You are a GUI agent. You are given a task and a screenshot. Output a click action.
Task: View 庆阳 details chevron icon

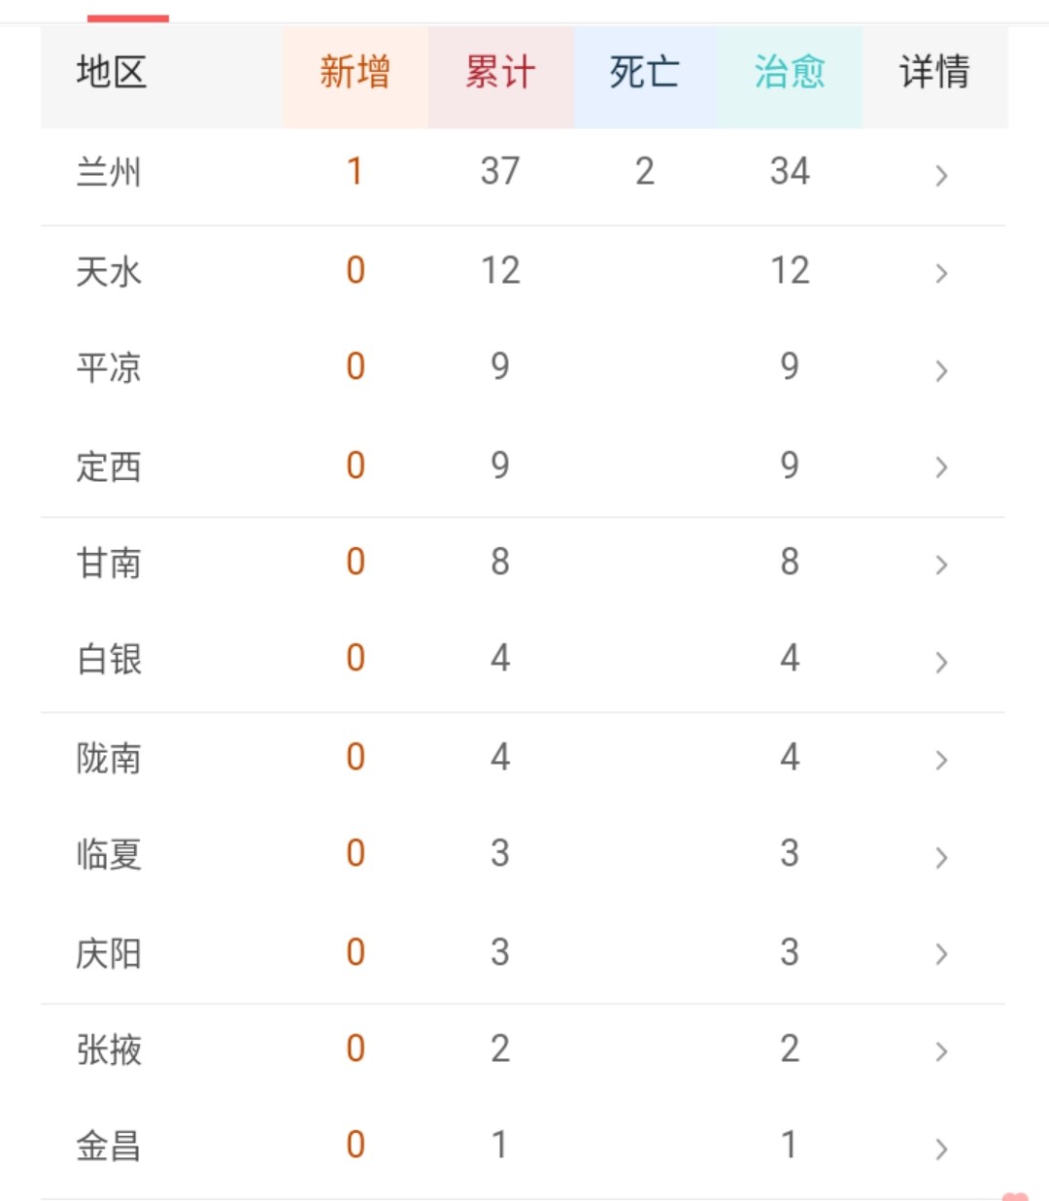pyautogui.click(x=940, y=954)
